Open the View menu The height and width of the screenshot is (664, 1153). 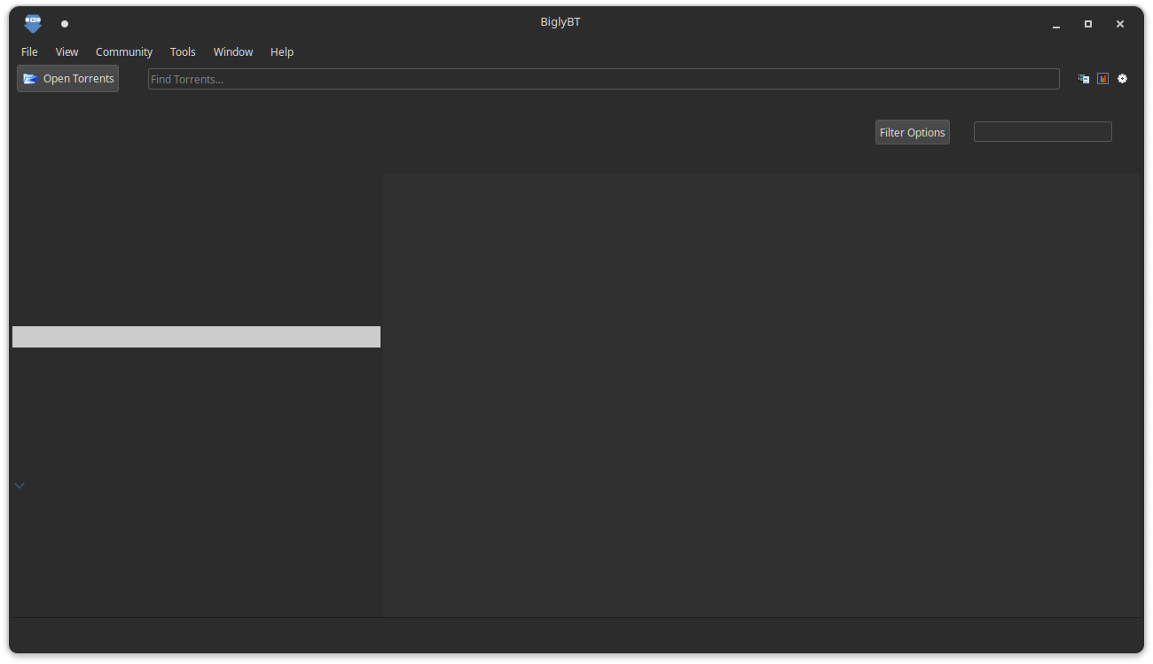tap(67, 51)
